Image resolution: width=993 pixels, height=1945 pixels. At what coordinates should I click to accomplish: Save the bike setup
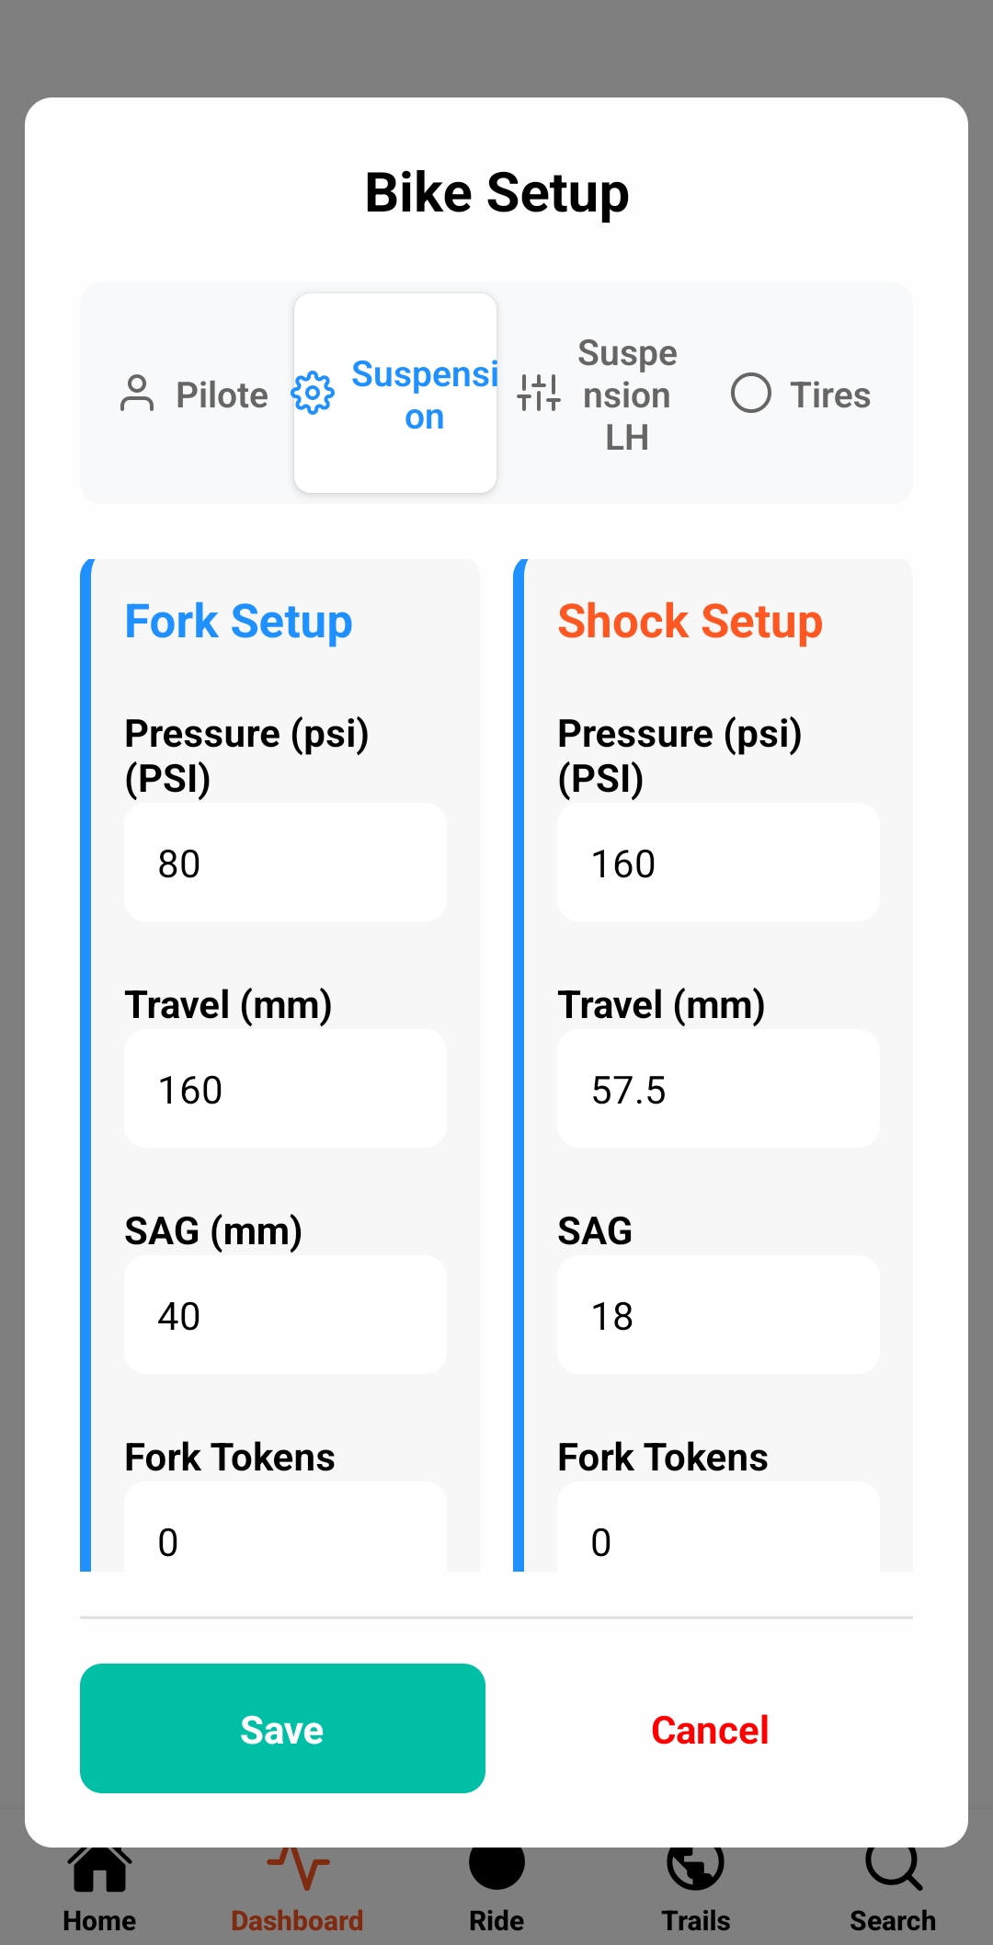click(282, 1729)
